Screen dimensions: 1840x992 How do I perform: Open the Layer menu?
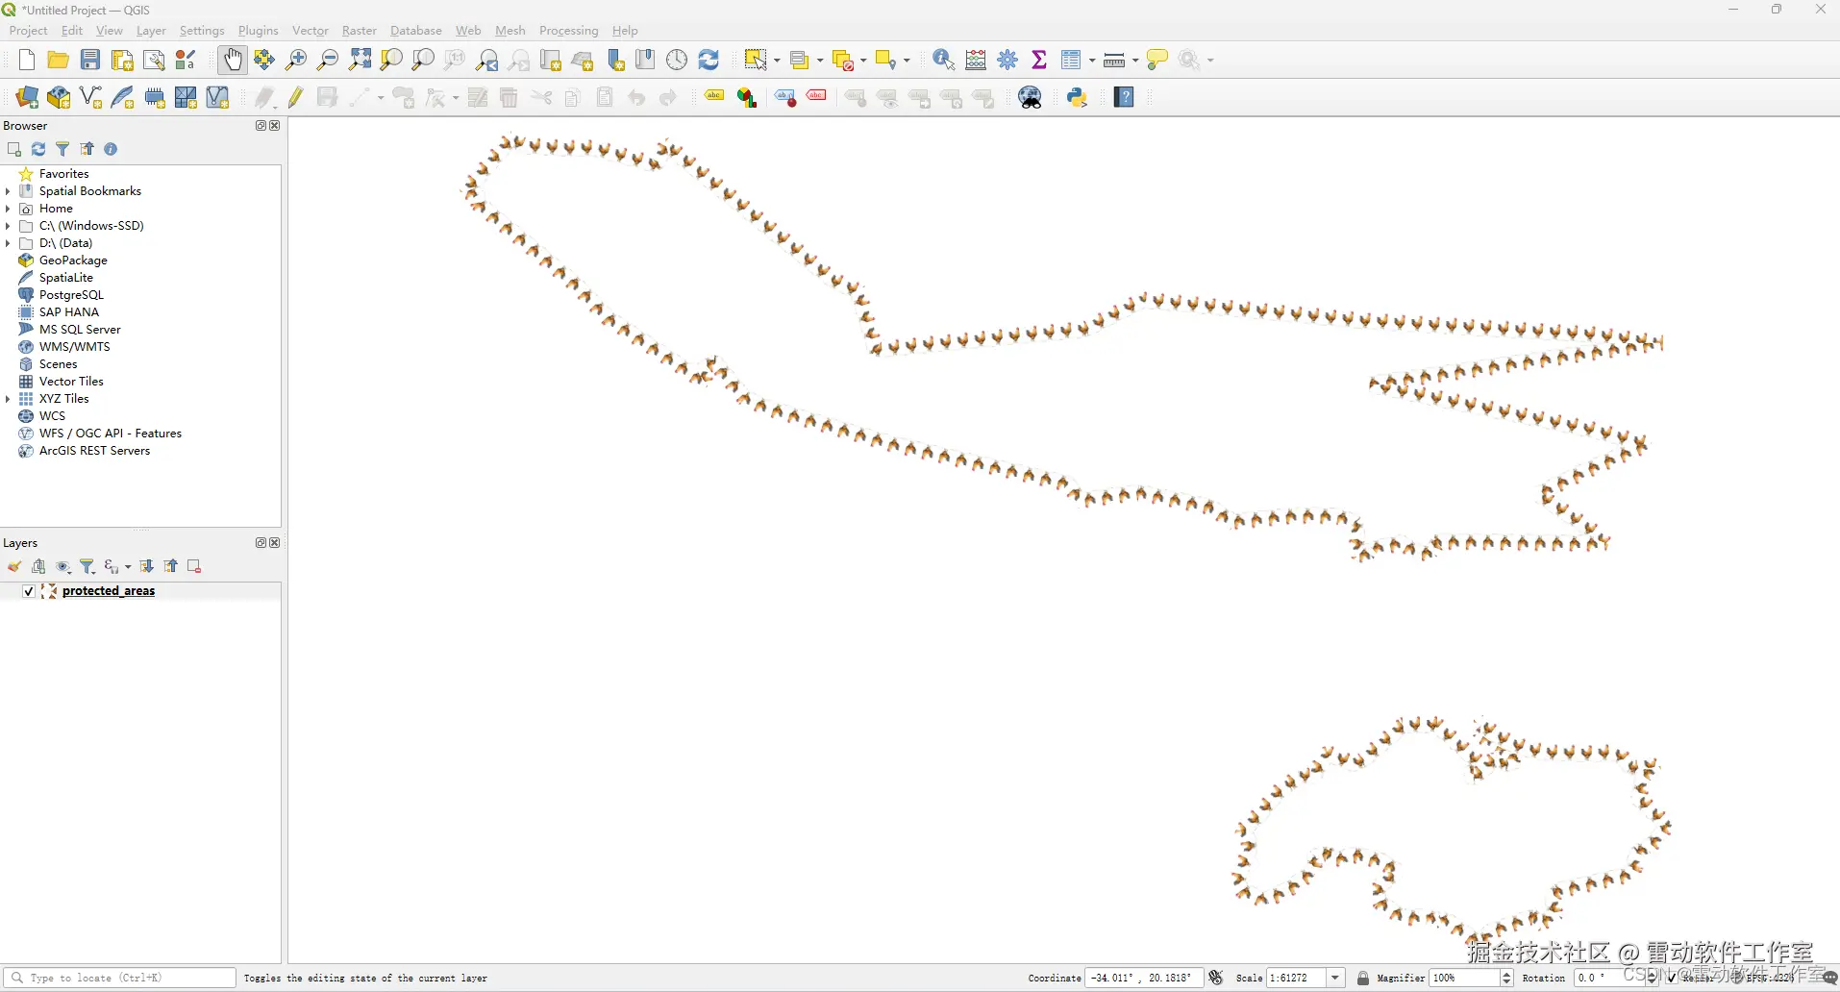(151, 31)
